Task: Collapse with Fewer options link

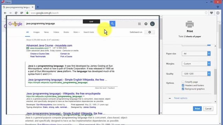Action: pos(181,98)
